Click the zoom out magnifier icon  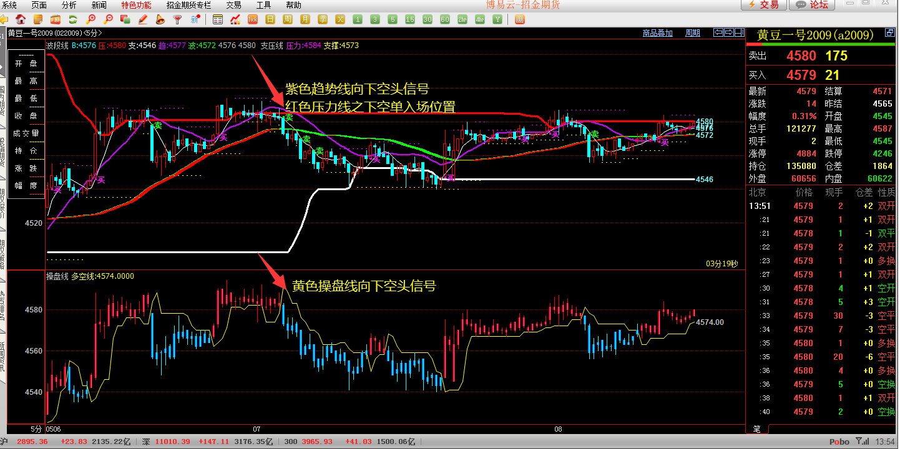point(108,19)
